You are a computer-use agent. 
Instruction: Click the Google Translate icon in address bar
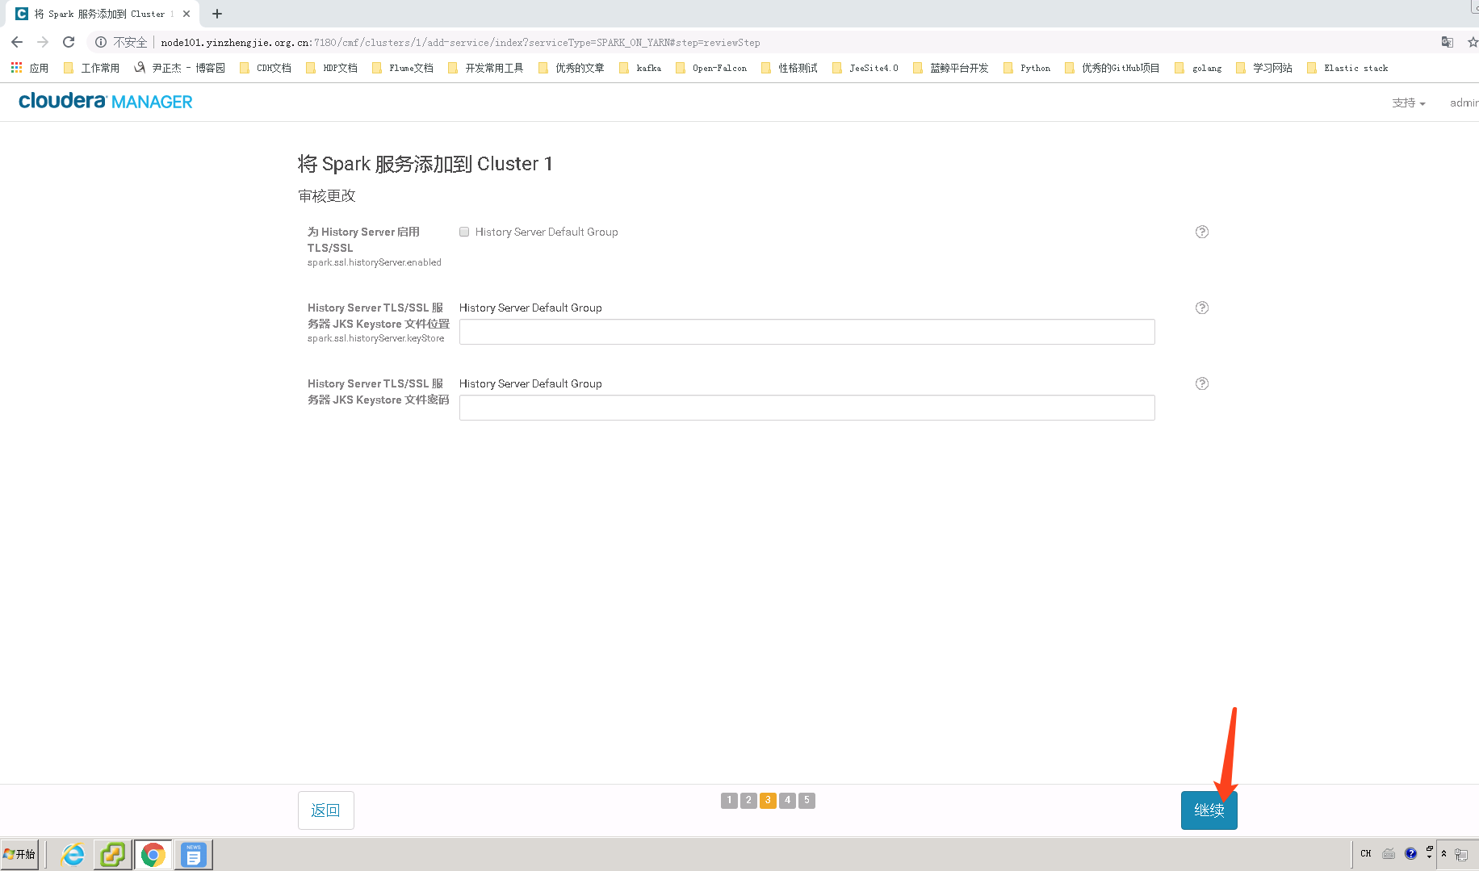(1447, 42)
